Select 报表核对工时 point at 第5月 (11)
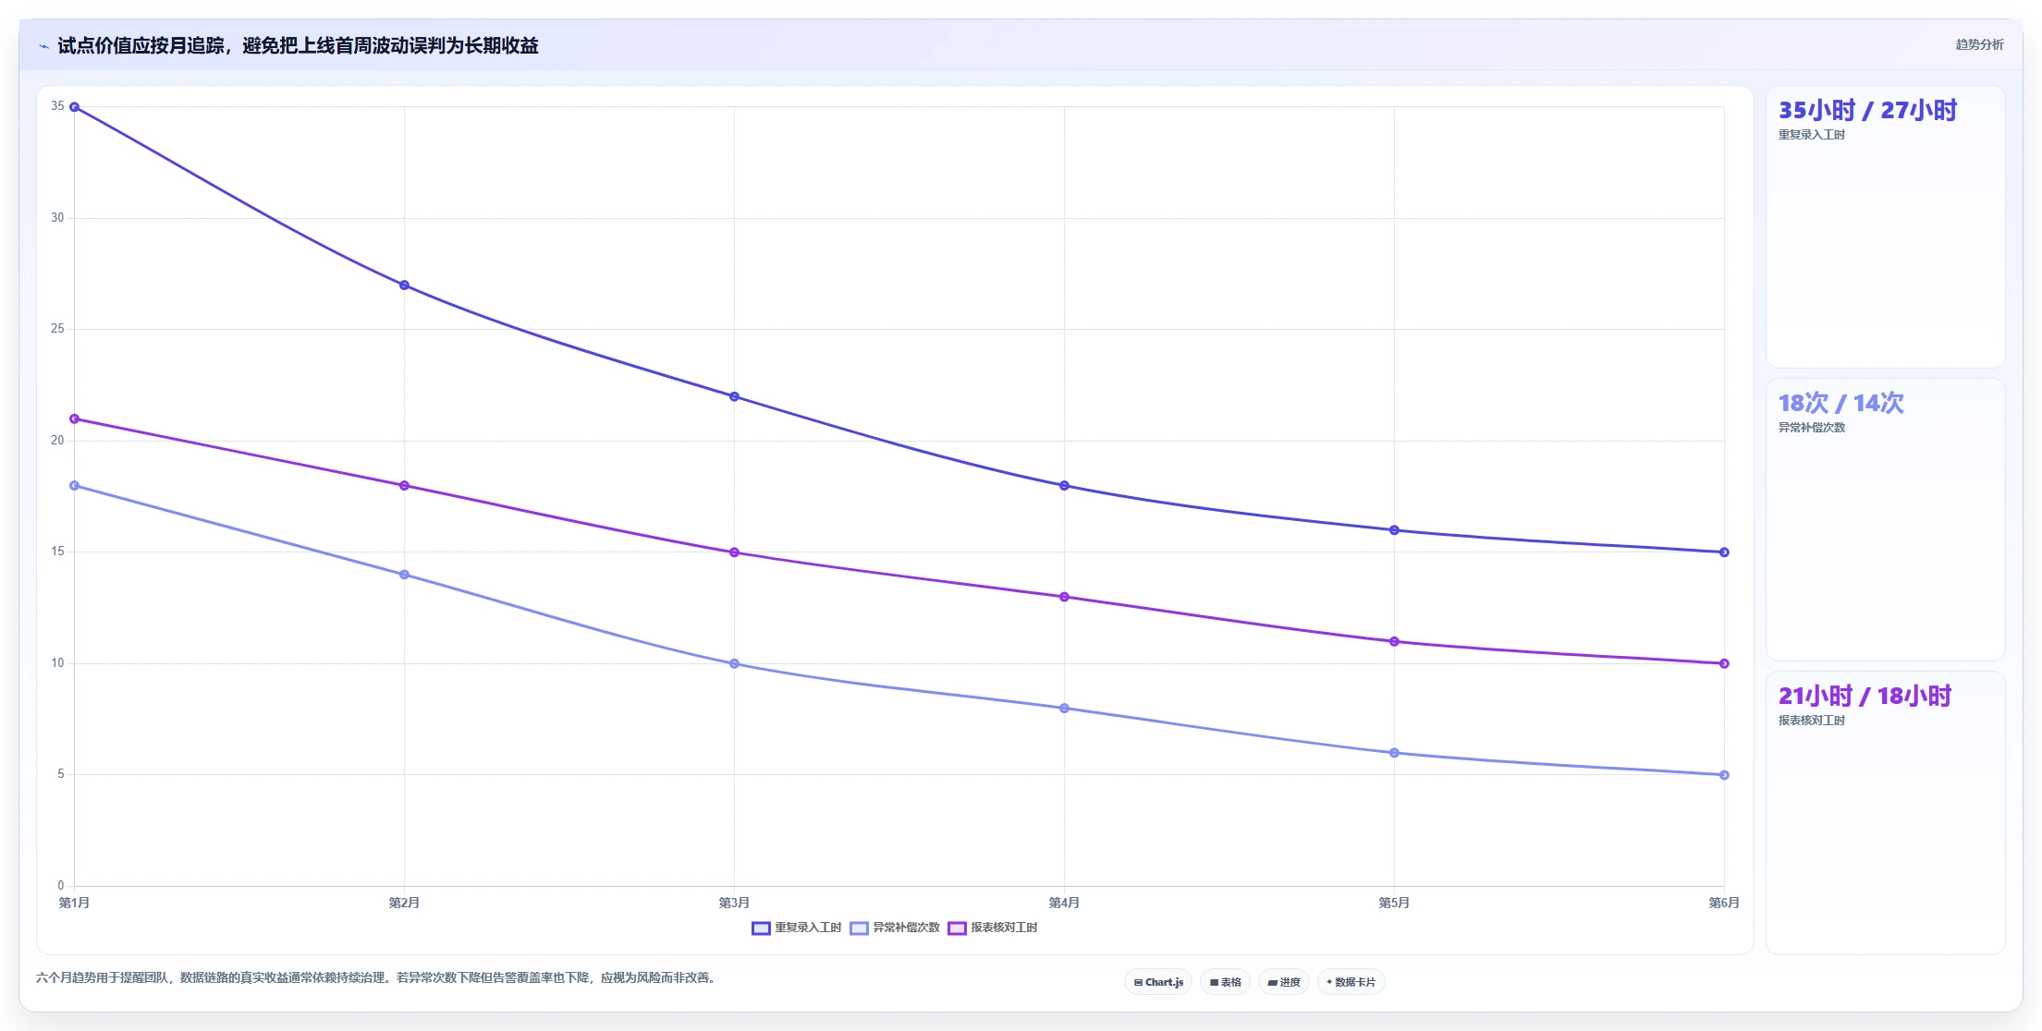This screenshot has height=1031, width=2042. (x=1394, y=642)
